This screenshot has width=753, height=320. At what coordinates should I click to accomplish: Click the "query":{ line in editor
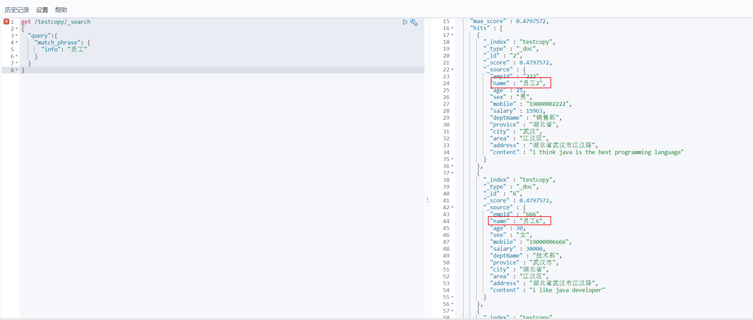point(43,36)
